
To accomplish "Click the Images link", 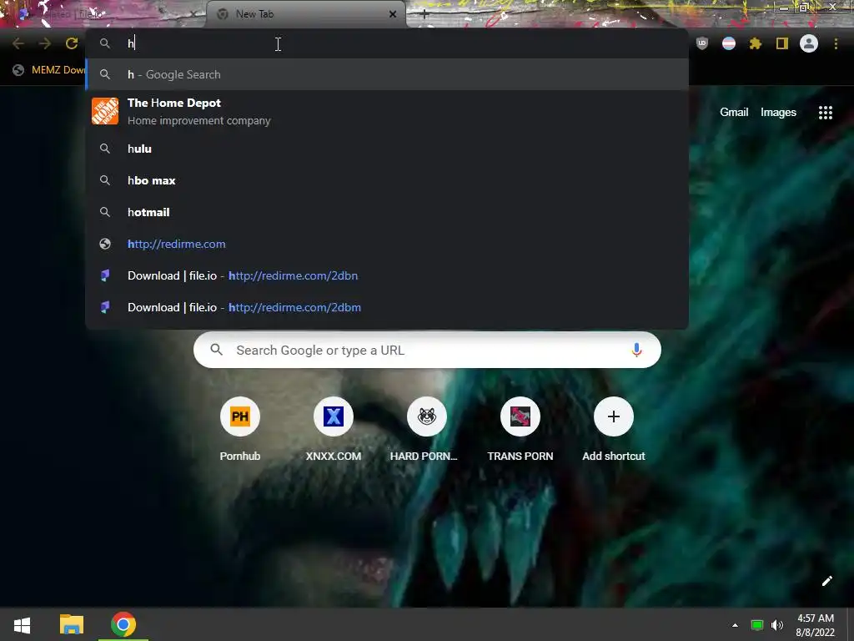I will point(778,113).
